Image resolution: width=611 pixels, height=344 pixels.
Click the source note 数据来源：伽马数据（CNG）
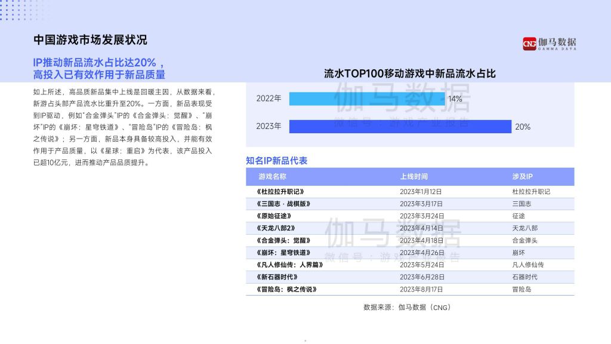tap(408, 308)
